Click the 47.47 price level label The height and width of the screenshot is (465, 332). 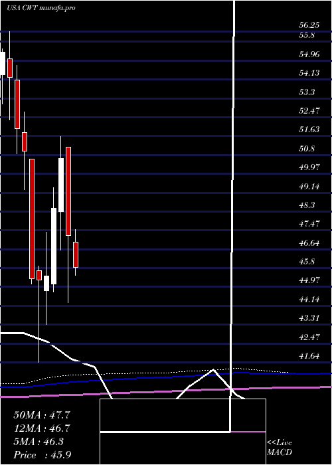pos(309,224)
